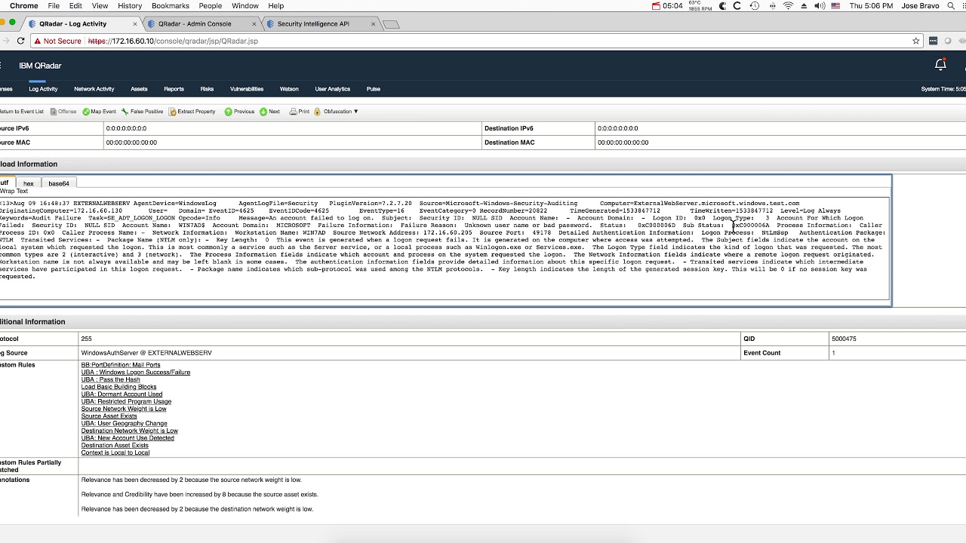The width and height of the screenshot is (966, 543).
Task: Open UBA: Restricted Program Usage rule
Action: pyautogui.click(x=127, y=401)
